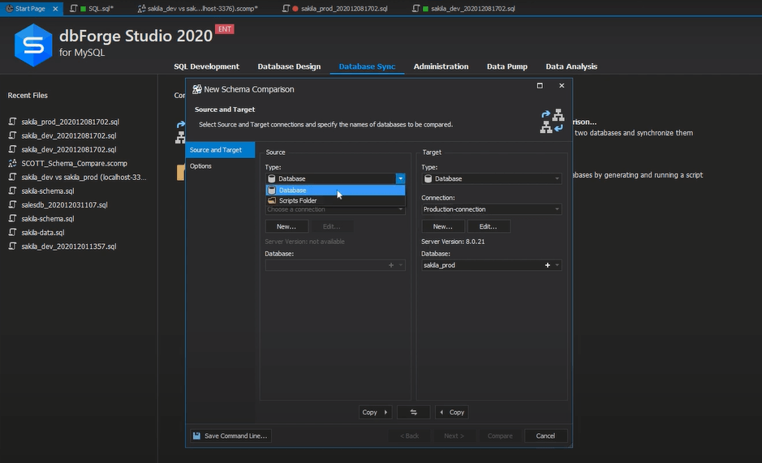Viewport: 762px width, 463px height.
Task: Click the Target New... connection button
Action: 443,226
